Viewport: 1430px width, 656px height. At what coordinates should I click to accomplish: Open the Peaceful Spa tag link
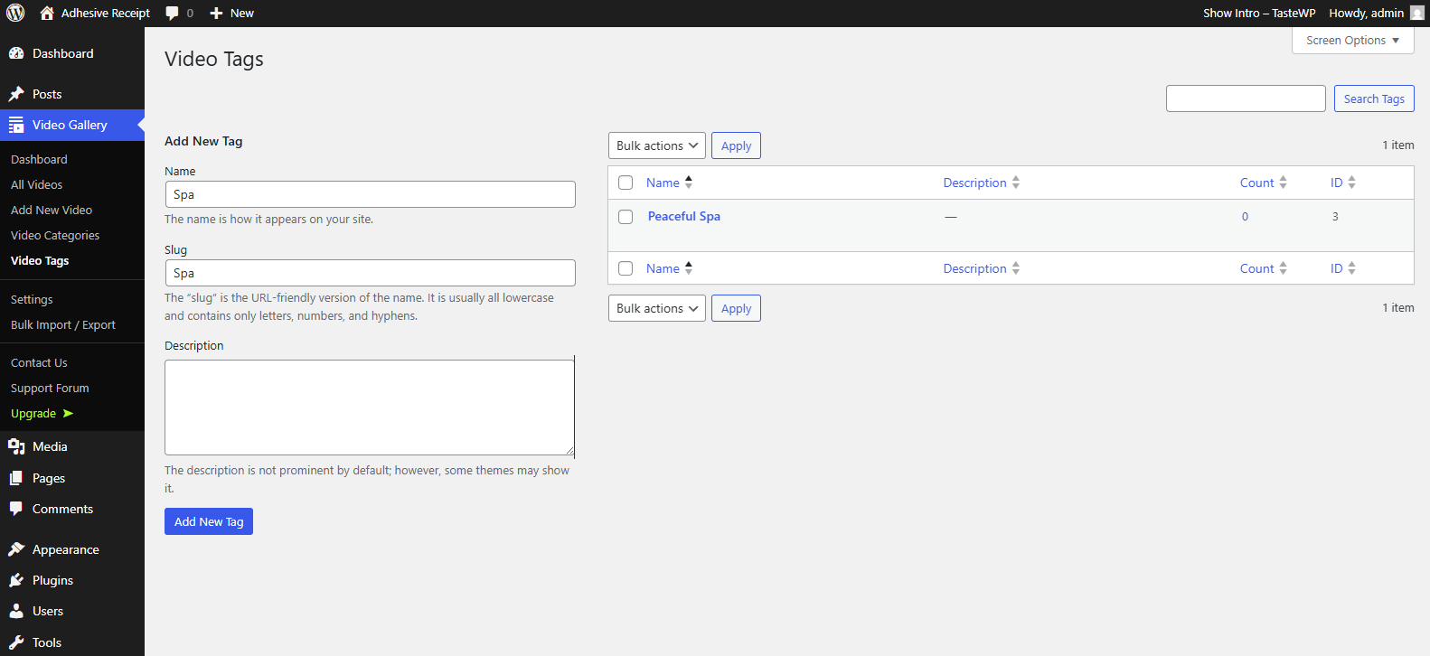pos(683,216)
